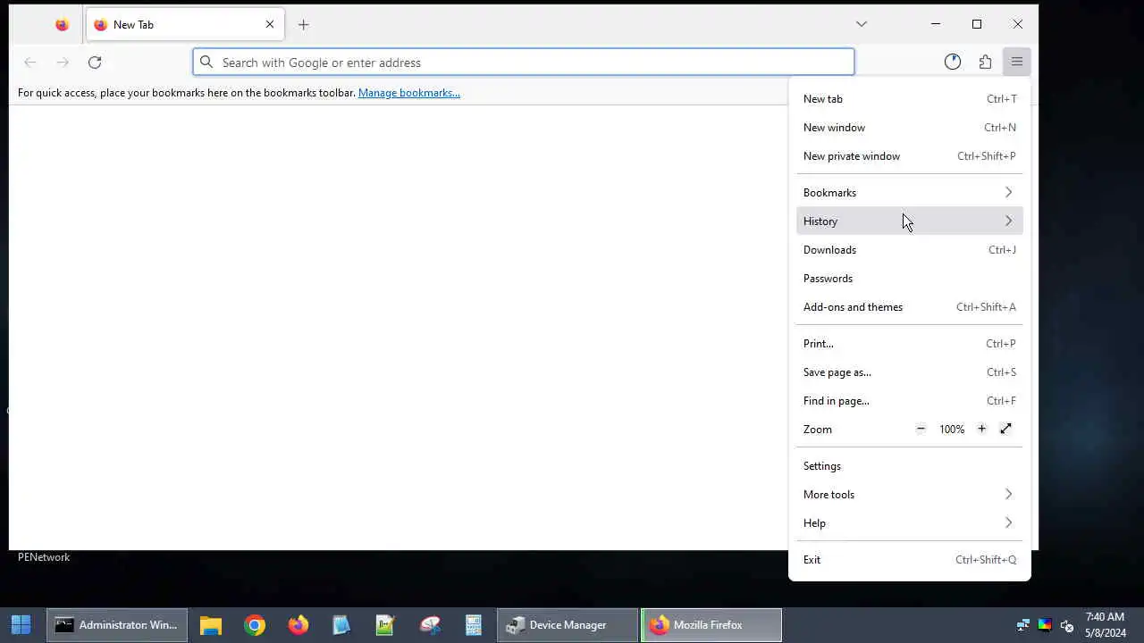Open the Manage bookmarks link
The width and height of the screenshot is (1144, 643).
(409, 93)
